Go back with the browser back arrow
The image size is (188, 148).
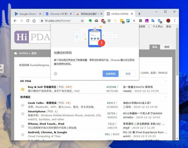15,21
